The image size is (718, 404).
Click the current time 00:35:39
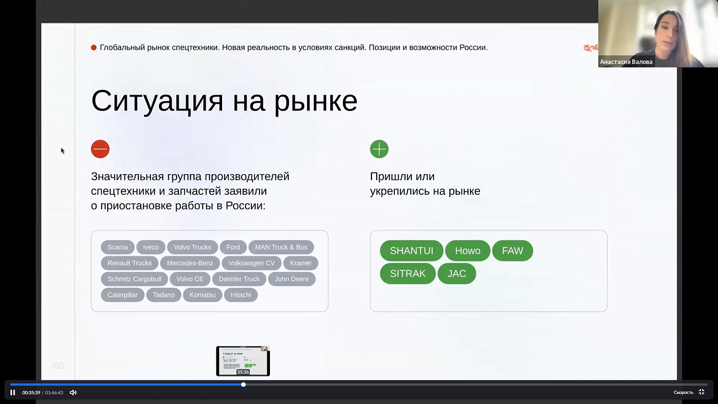31,393
